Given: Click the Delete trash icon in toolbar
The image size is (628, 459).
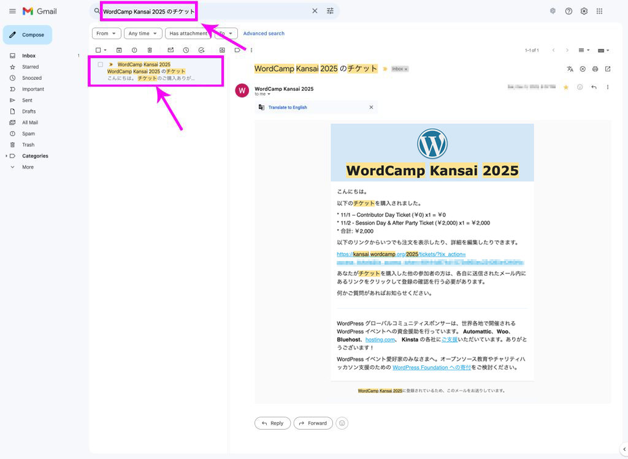Looking at the screenshot, I should 150,50.
